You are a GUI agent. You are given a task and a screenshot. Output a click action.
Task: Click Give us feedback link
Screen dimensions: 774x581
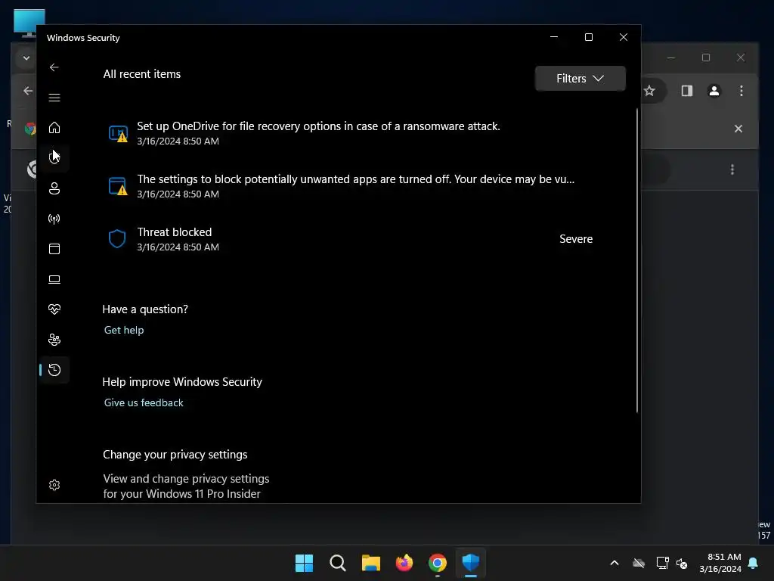click(x=144, y=402)
